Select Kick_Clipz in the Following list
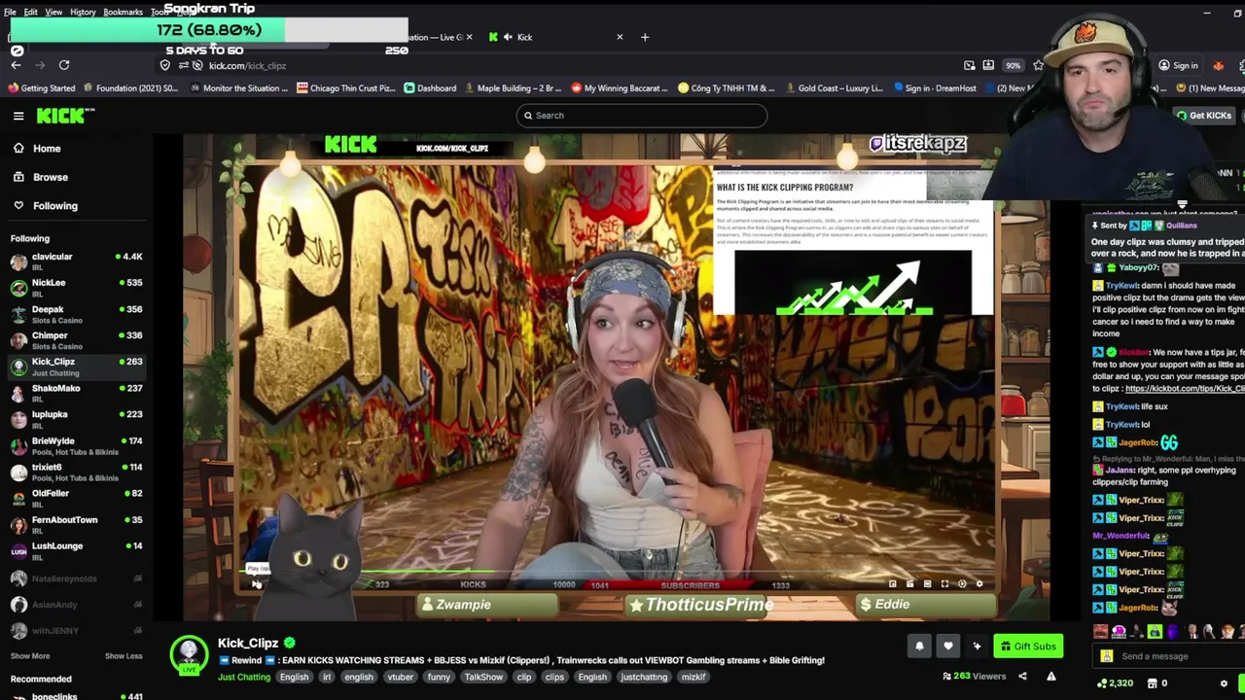Viewport: 1245px width, 700px height. point(77,366)
